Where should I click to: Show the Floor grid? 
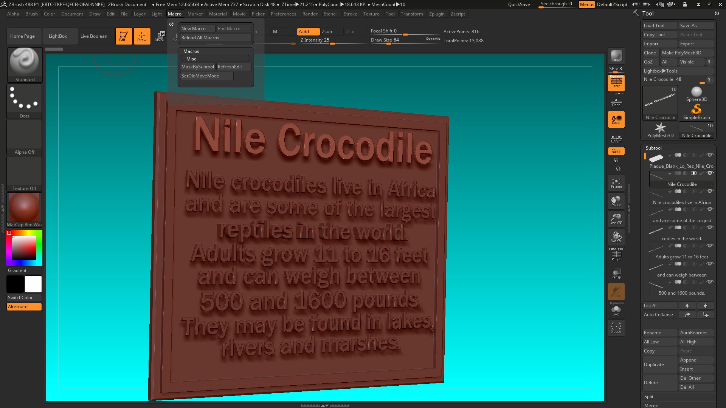616,102
